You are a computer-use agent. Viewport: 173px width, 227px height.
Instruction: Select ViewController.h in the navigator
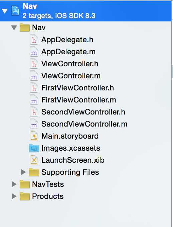pyautogui.click(x=70, y=64)
